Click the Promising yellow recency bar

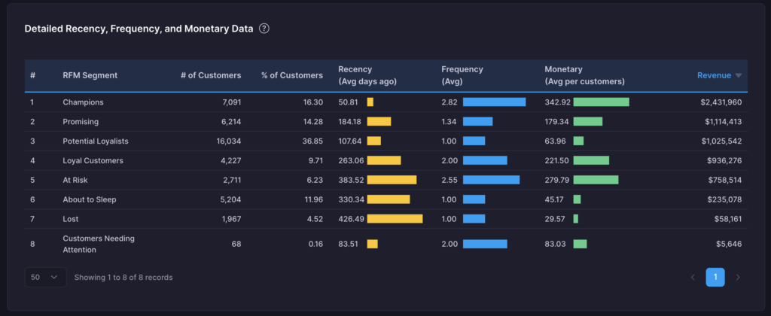[379, 121]
